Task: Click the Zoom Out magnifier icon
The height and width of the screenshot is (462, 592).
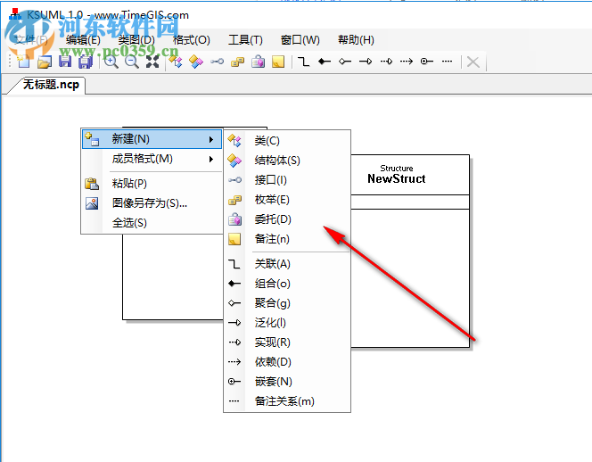Action: pyautogui.click(x=132, y=62)
